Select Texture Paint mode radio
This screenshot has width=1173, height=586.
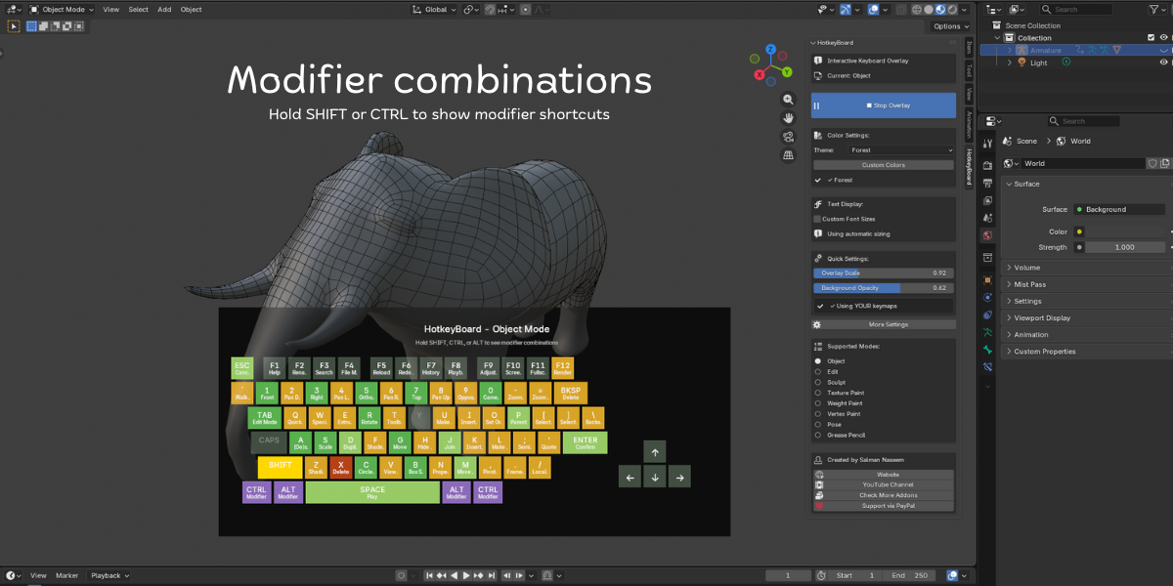coord(818,393)
